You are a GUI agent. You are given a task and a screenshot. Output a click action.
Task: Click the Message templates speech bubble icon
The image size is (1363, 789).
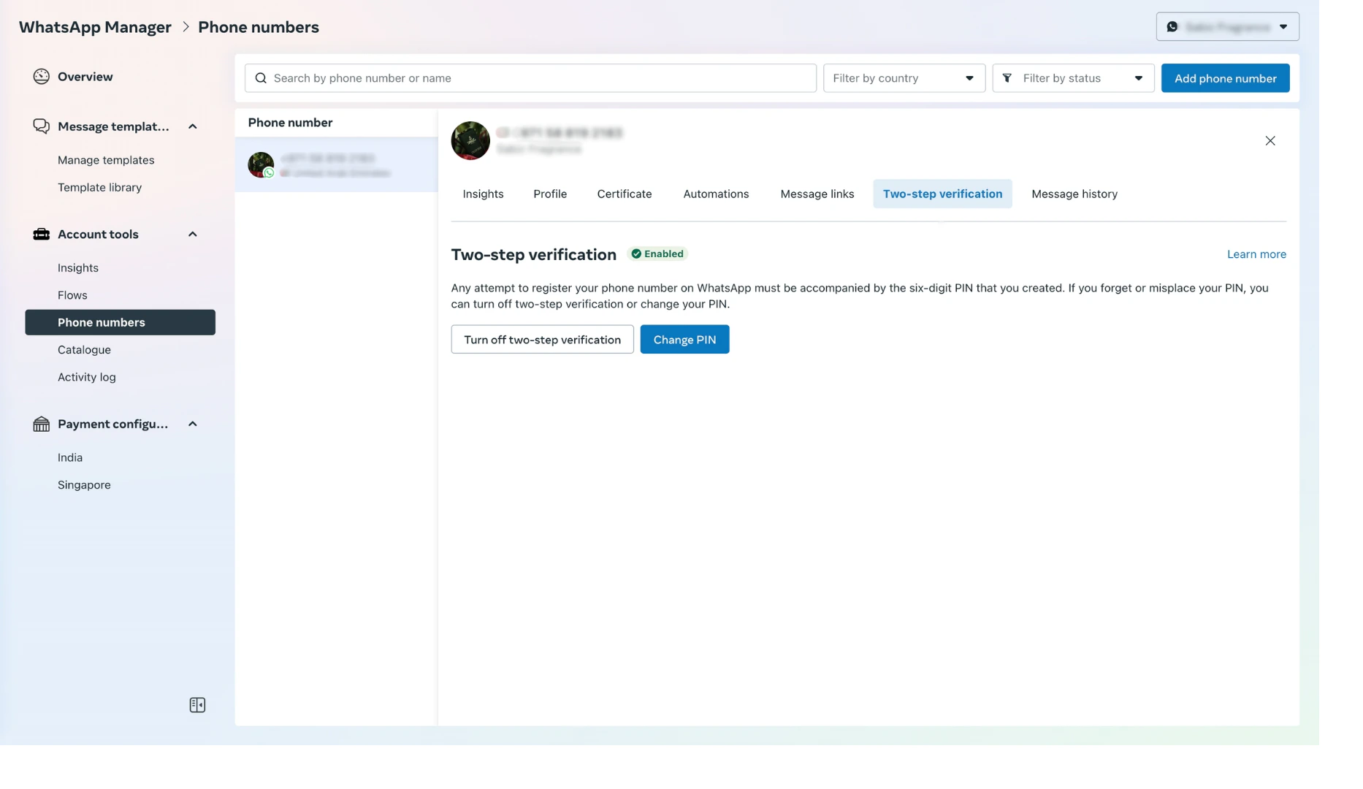[x=41, y=126]
